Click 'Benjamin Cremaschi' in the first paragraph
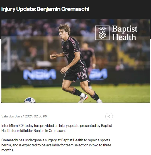The width and height of the screenshot is (151, 155). pyautogui.click(x=50, y=131)
